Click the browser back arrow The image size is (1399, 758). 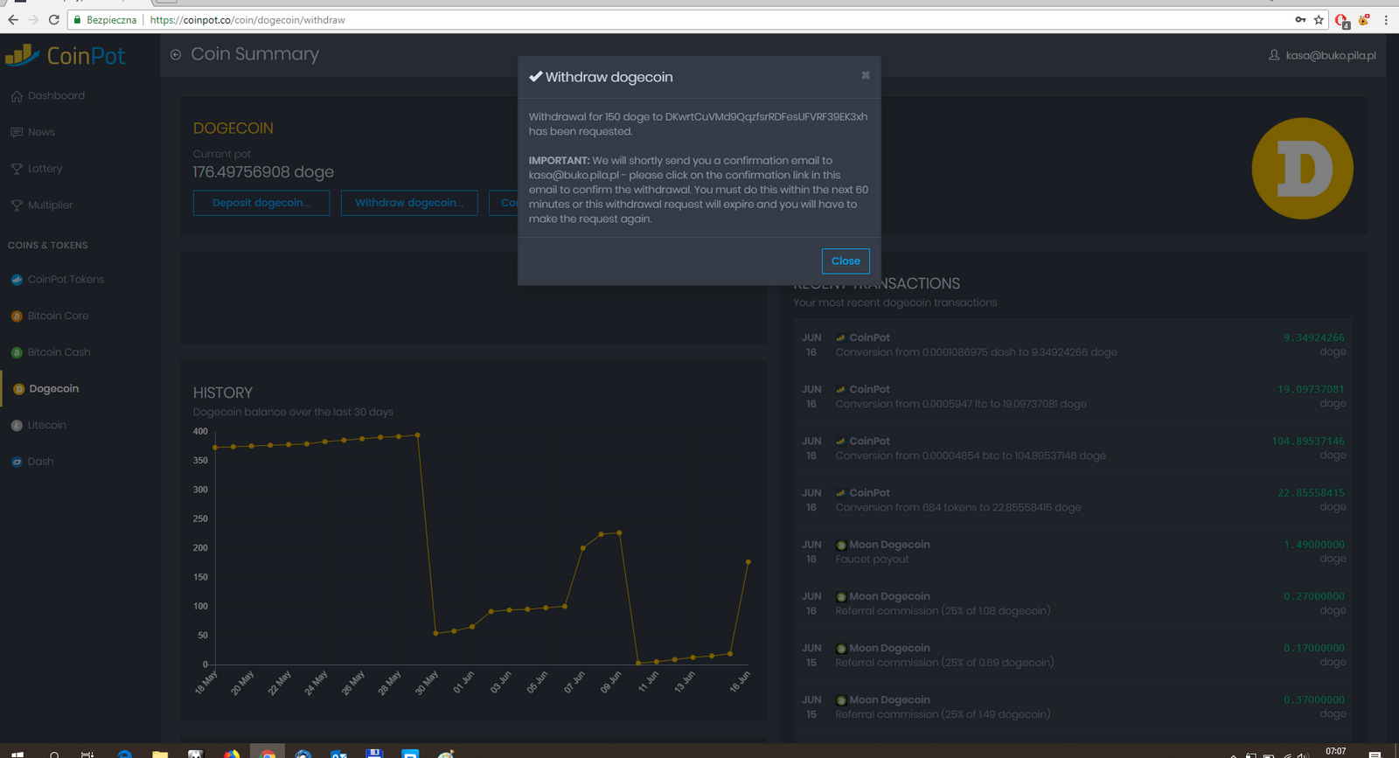click(13, 19)
